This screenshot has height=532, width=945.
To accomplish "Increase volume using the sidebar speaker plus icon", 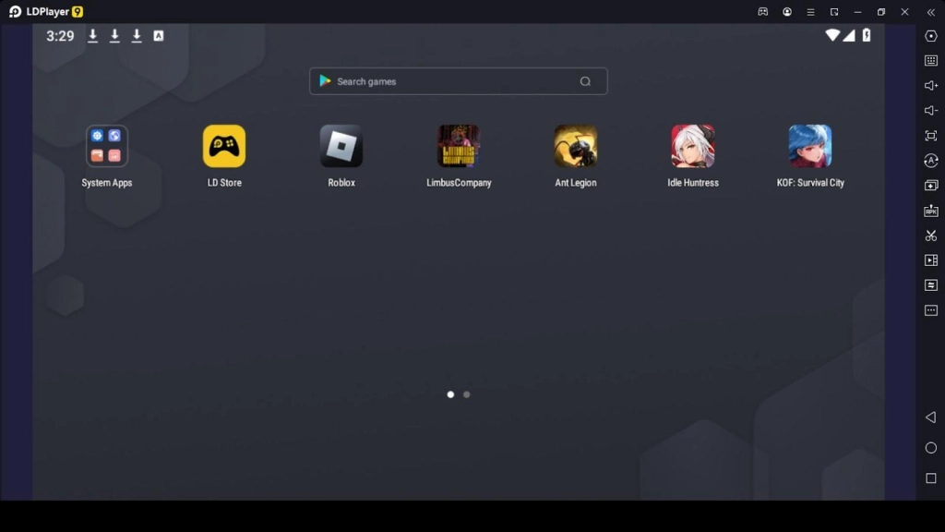I will pyautogui.click(x=931, y=86).
